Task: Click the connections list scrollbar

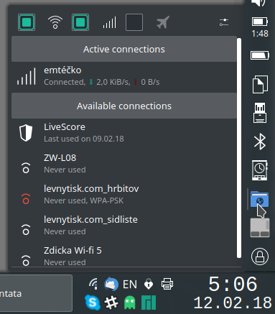Action: [x=239, y=148]
